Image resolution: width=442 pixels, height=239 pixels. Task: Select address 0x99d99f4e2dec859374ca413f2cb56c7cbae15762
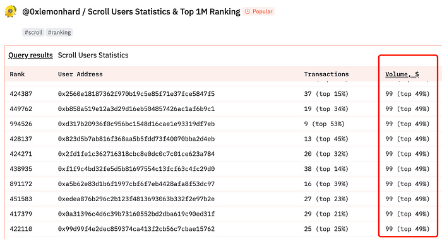[136, 229]
